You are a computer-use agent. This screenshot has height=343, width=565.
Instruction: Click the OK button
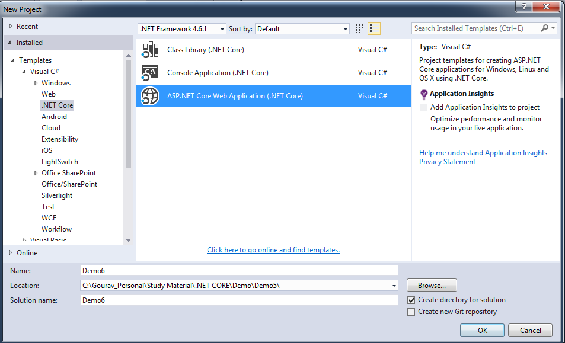(482, 331)
